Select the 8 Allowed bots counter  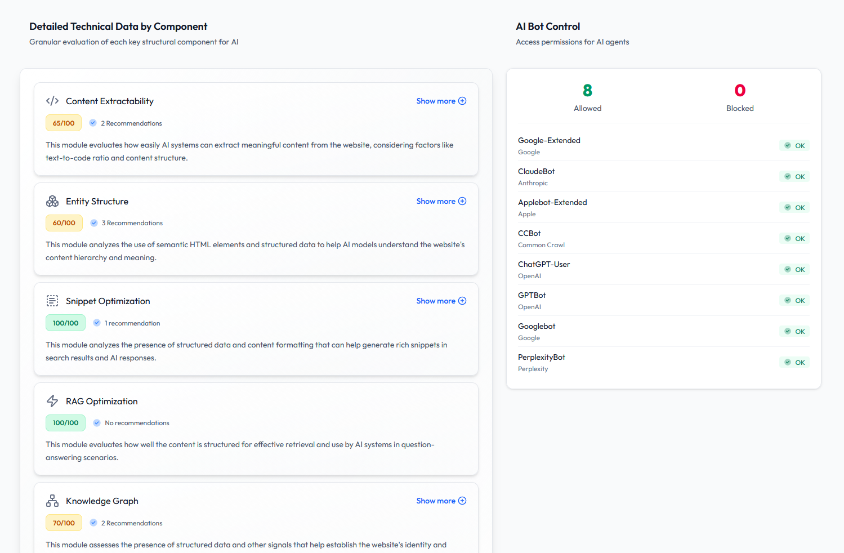[587, 97]
